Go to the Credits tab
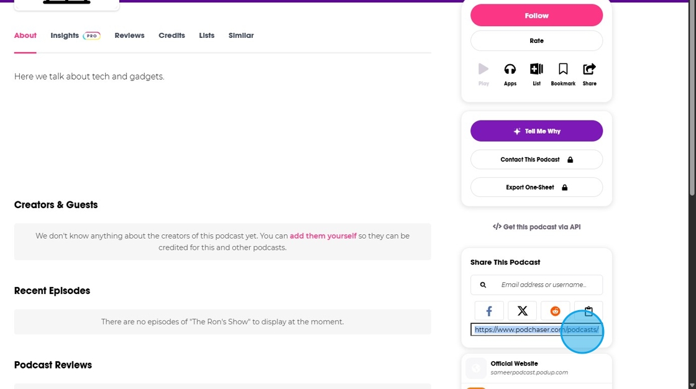 [x=172, y=35]
